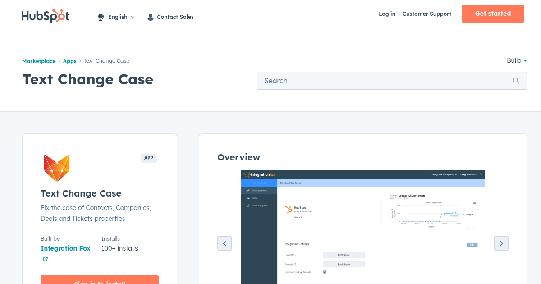Click the Text Change Case breadcrumb text

point(106,61)
